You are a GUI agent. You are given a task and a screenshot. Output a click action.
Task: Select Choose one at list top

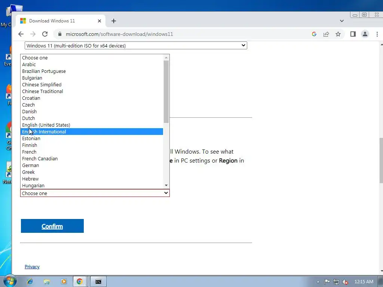click(x=92, y=58)
